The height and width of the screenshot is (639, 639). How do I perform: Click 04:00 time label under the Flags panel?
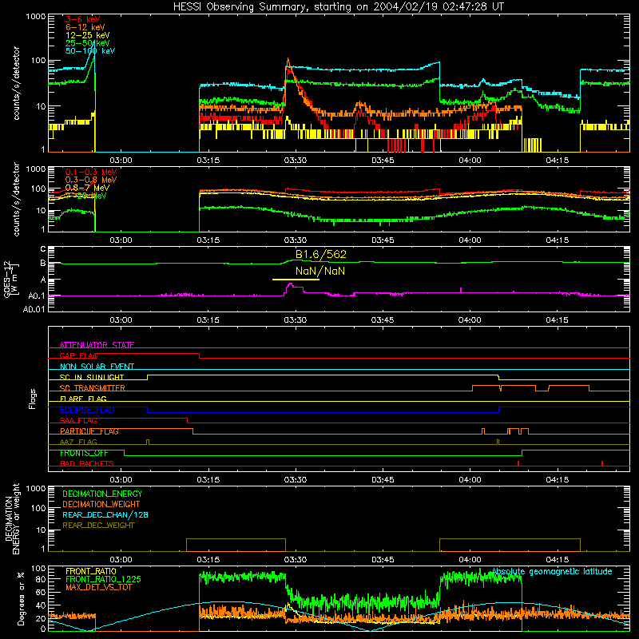[470, 480]
